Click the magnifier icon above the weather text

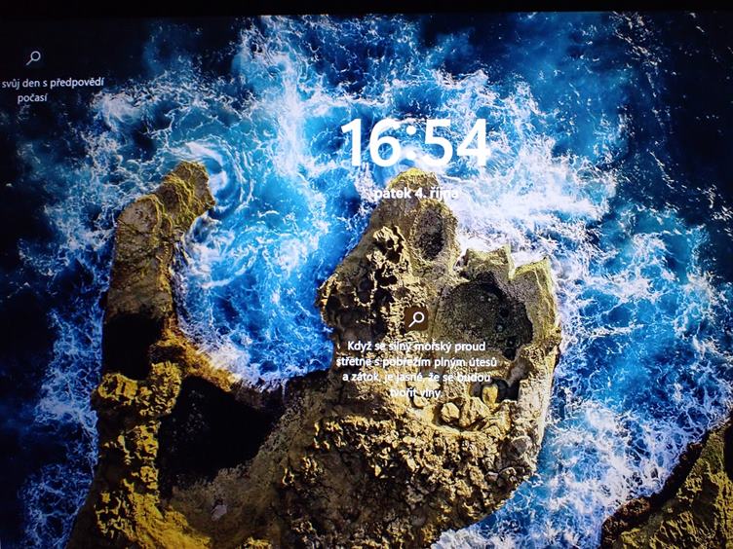(33, 57)
